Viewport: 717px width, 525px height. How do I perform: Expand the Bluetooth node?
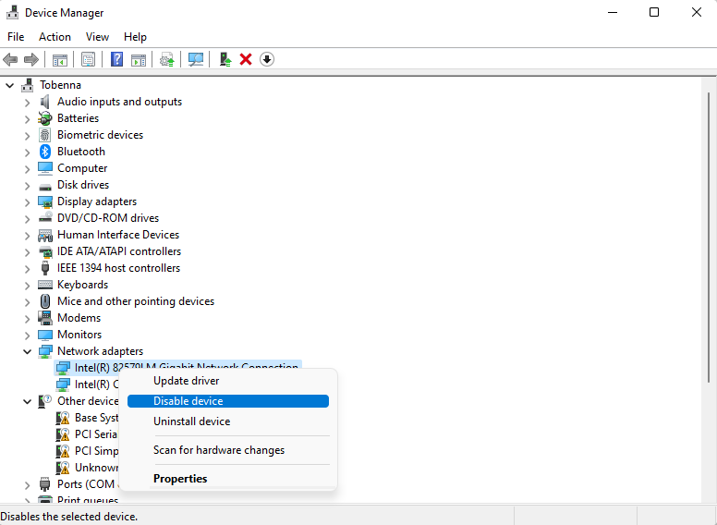click(27, 152)
